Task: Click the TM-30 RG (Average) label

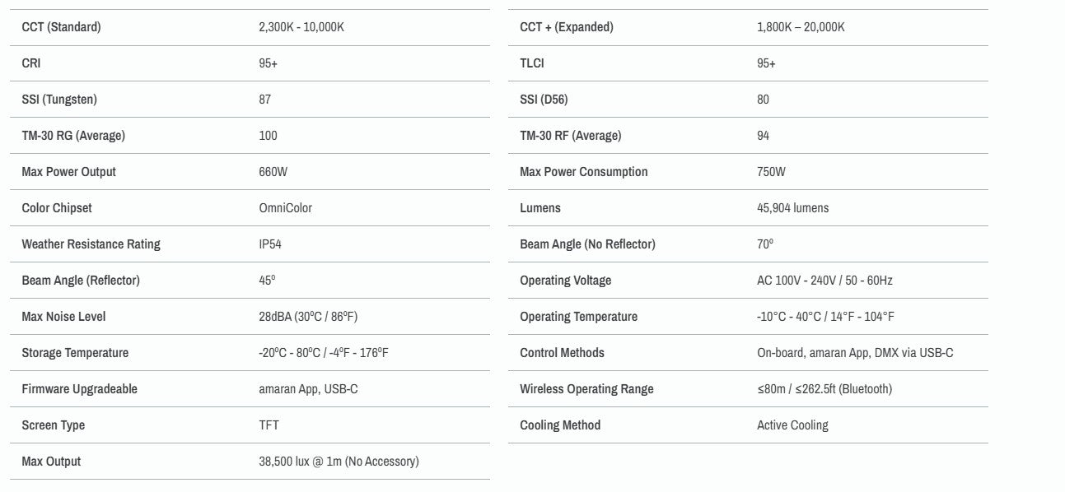Action: coord(73,136)
